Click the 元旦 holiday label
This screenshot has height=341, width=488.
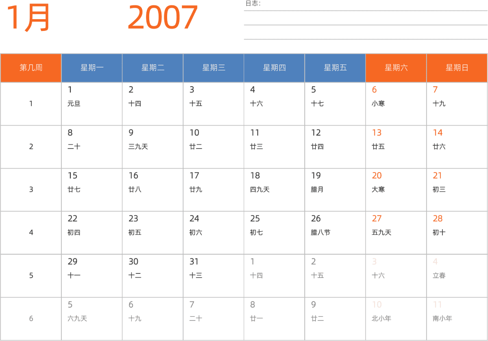click(74, 104)
